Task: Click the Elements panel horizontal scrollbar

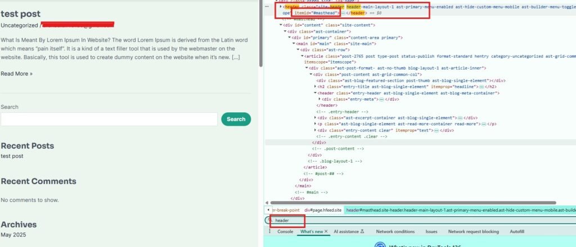Action: [x=394, y=202]
